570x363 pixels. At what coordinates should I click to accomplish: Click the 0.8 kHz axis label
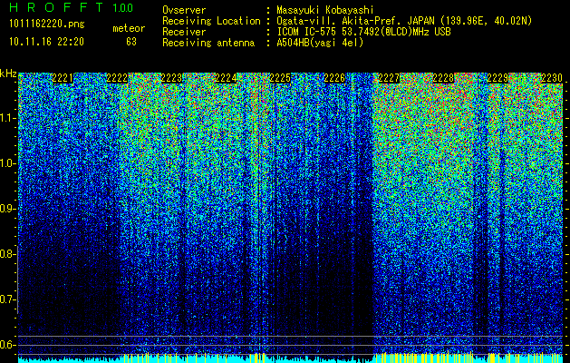click(7, 254)
